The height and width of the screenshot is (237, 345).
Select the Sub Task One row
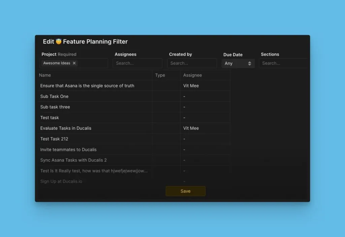tap(54, 96)
